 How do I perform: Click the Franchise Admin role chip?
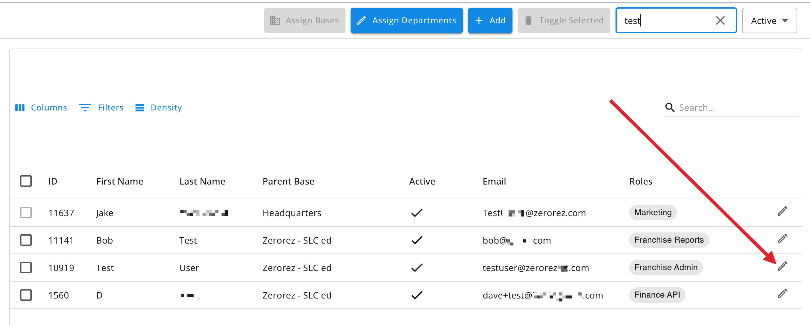[666, 268]
